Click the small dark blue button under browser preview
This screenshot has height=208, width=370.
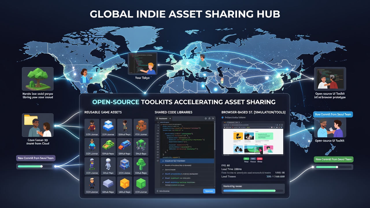pos(253,159)
